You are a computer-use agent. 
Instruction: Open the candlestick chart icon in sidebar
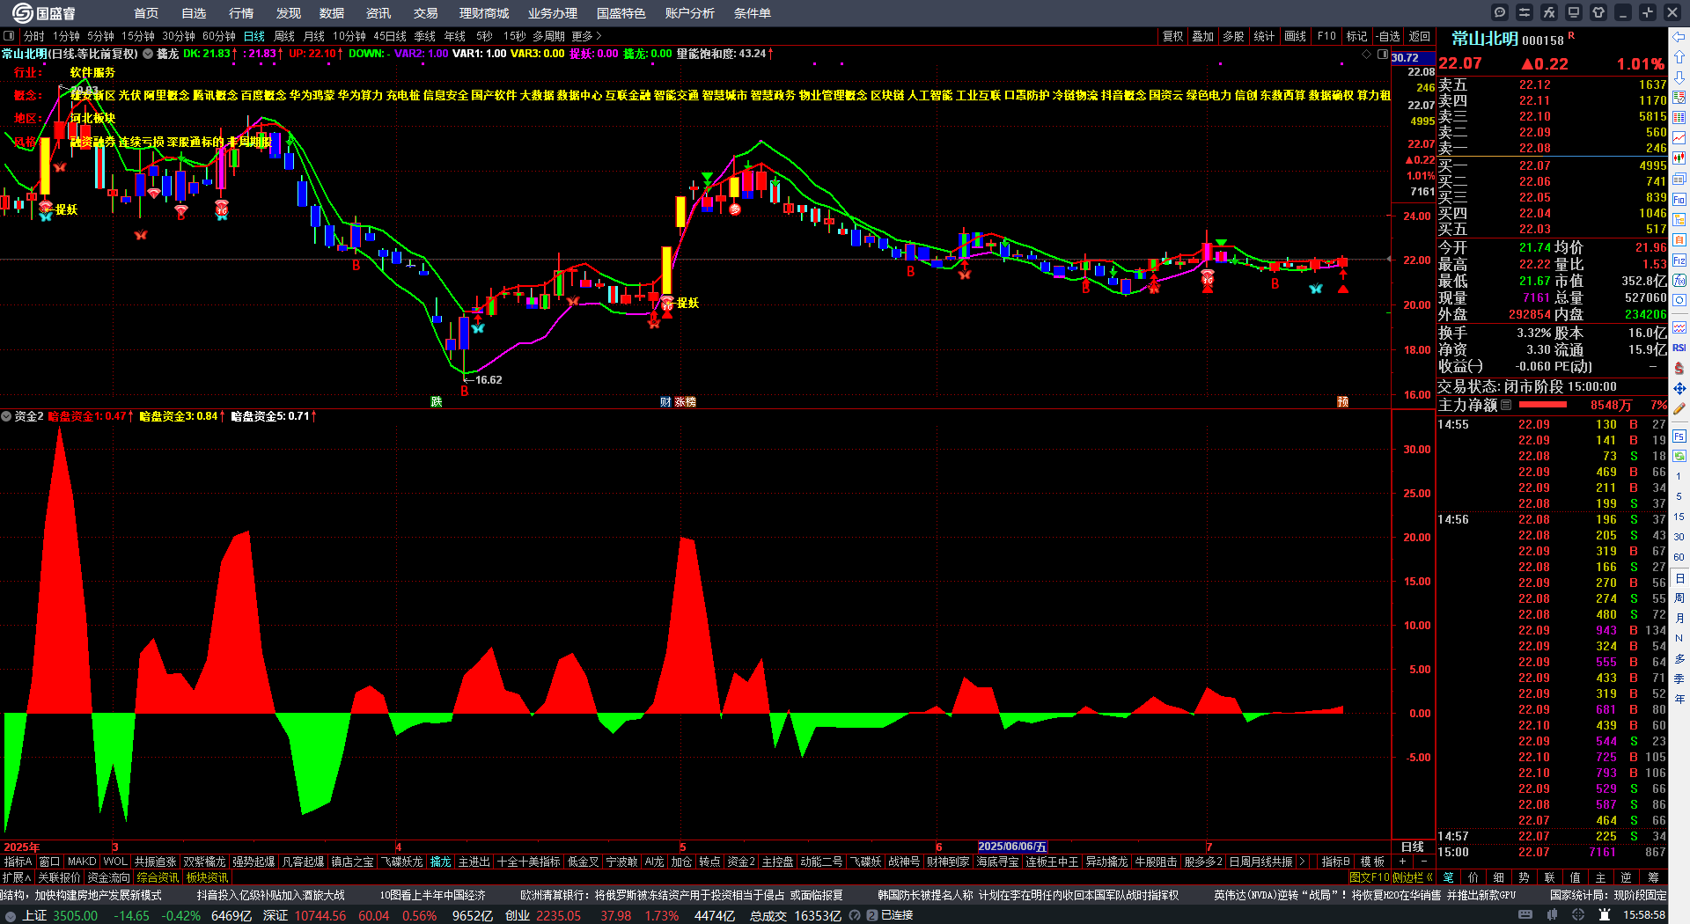point(1679,158)
